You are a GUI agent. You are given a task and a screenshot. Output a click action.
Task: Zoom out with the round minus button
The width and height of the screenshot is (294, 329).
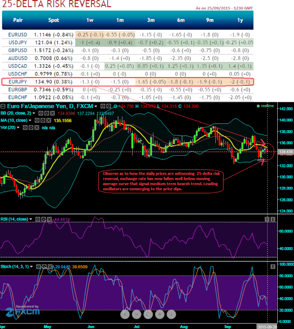point(137,314)
